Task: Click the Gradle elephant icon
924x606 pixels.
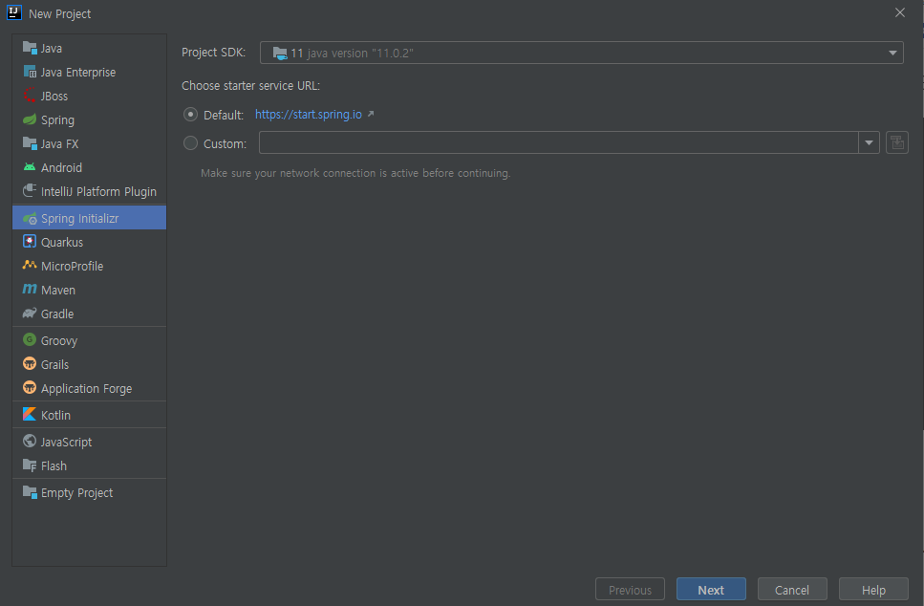Action: pos(30,314)
